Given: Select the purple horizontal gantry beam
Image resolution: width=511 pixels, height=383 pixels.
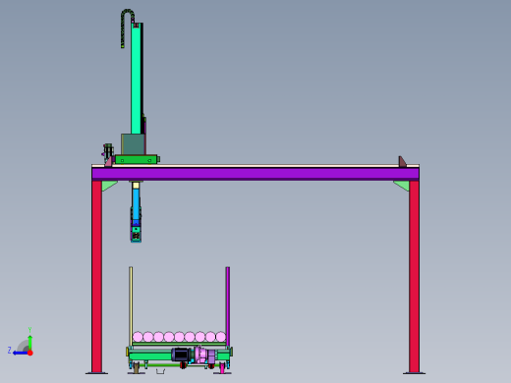Looking at the screenshot, I should (x=255, y=174).
